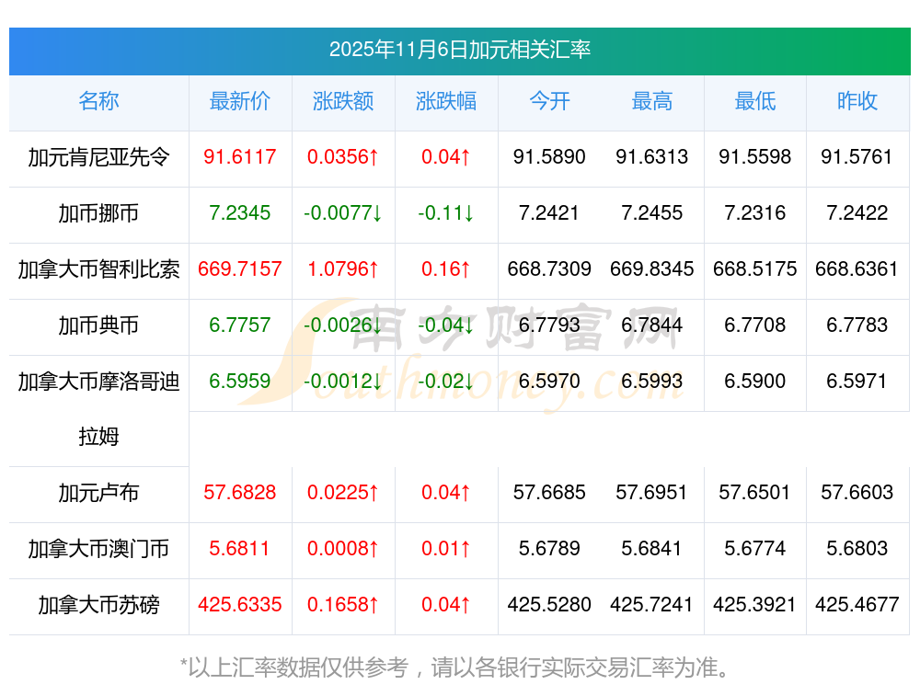Click change percent 0.01↑

pos(446,549)
